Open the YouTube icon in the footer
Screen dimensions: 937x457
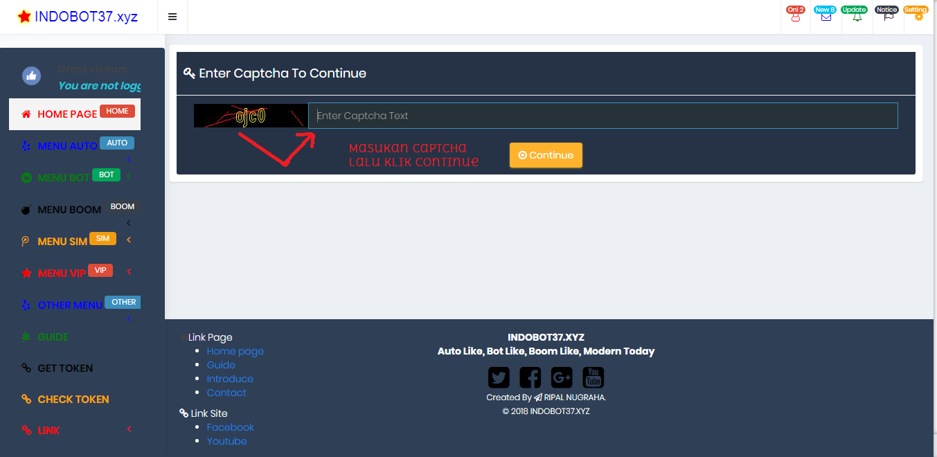pyautogui.click(x=593, y=377)
